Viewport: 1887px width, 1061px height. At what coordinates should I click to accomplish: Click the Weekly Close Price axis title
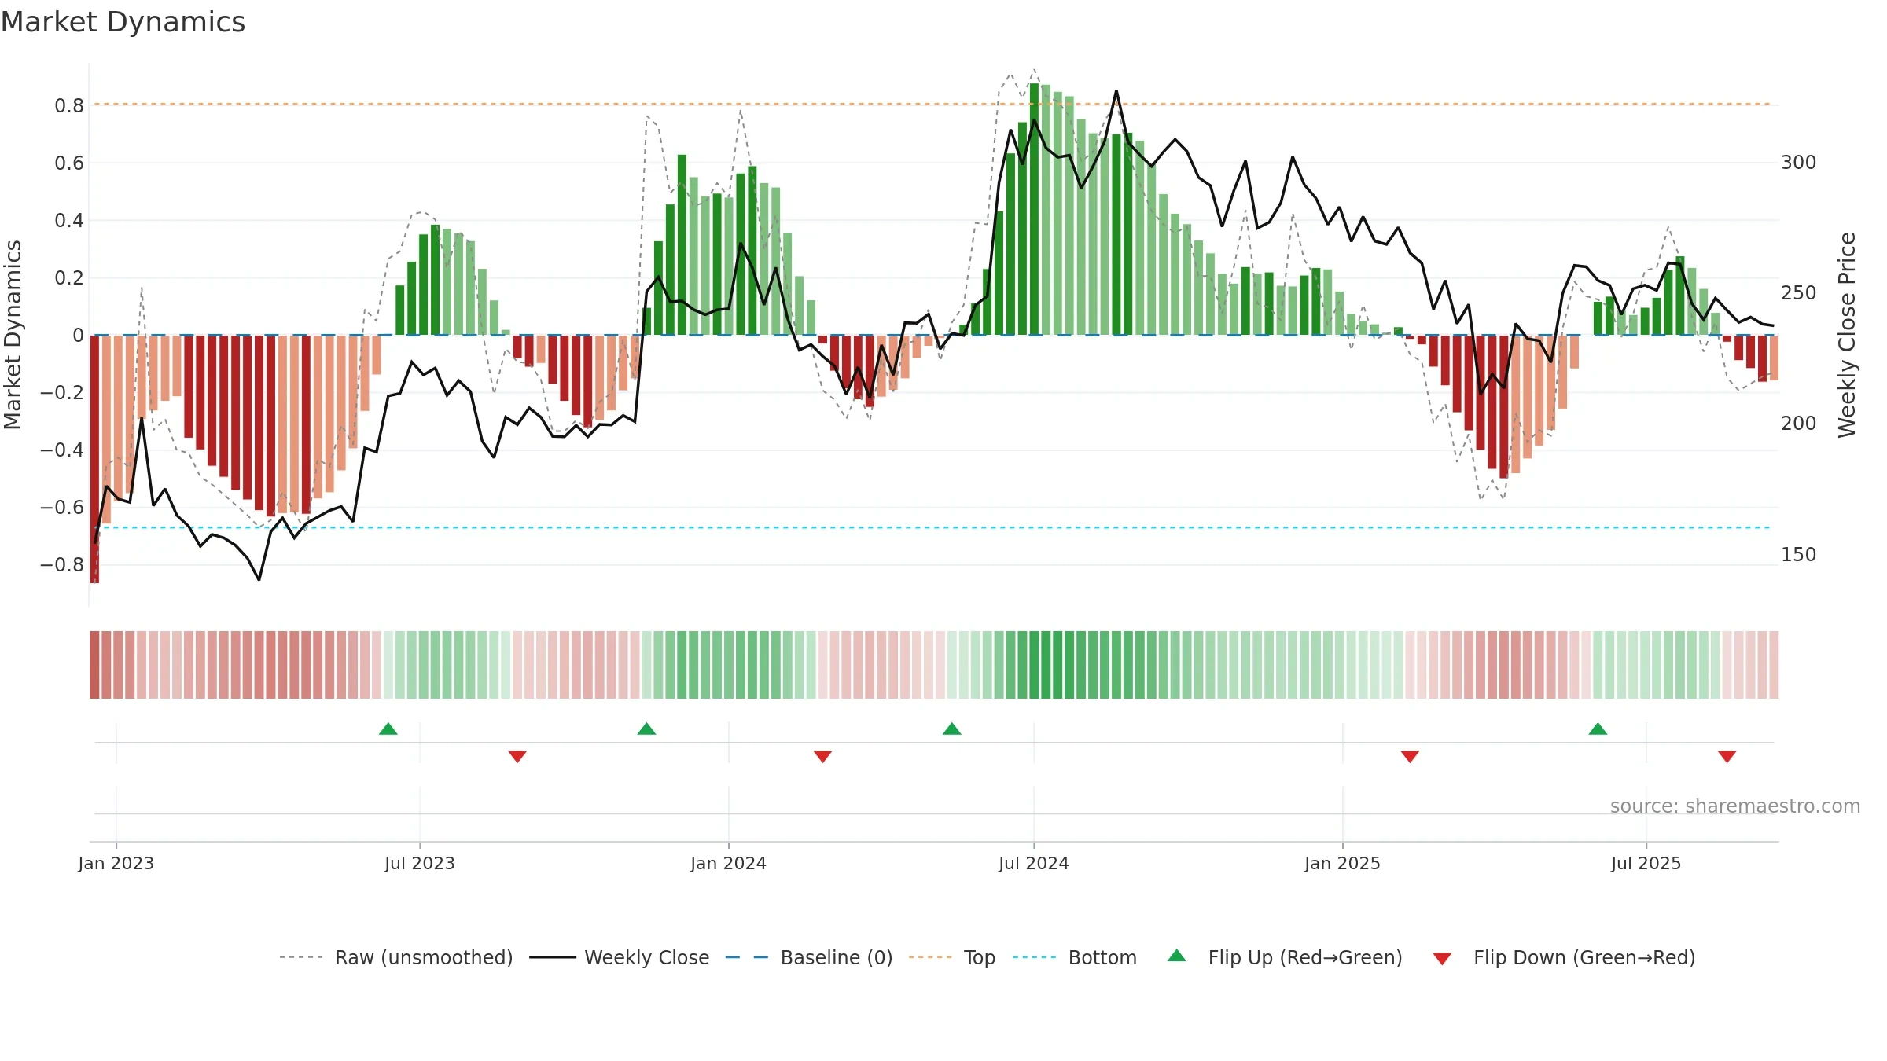coord(1848,335)
